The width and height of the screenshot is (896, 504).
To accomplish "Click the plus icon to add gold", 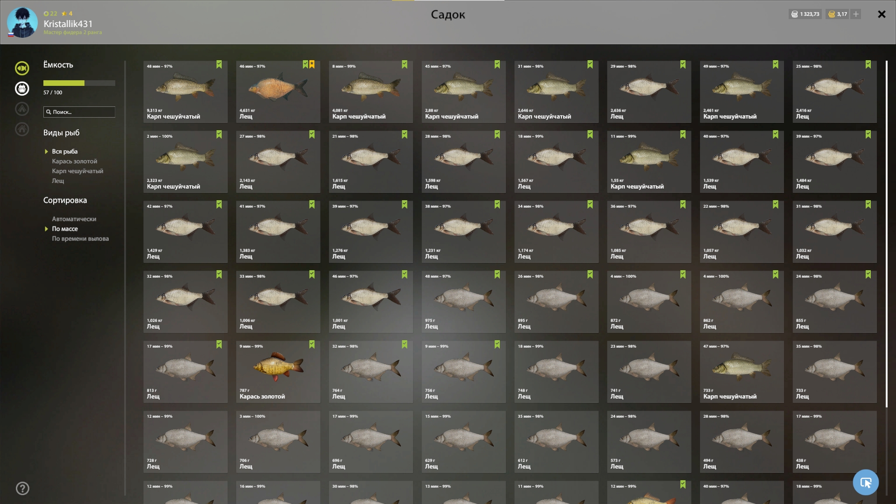I will coord(855,14).
